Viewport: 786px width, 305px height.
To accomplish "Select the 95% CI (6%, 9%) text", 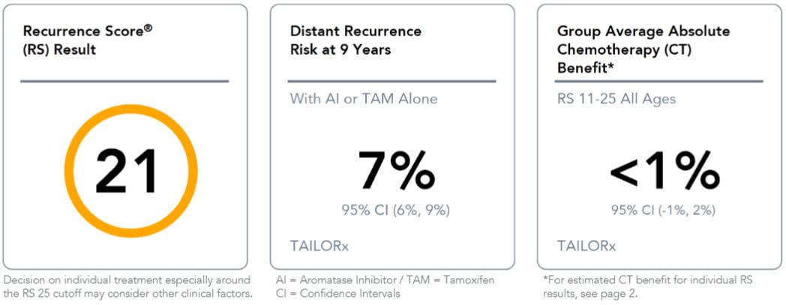I will [x=395, y=211].
